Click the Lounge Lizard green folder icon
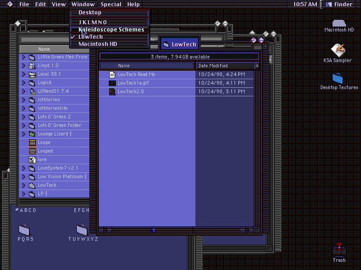This screenshot has height=270, width=361. click(32, 134)
